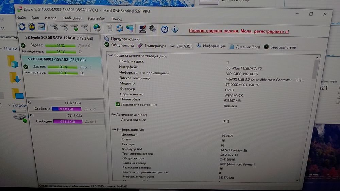The image size is (340, 191).
Task: Switch to the S.M.A.R.T. tab
Action: coord(182,46)
